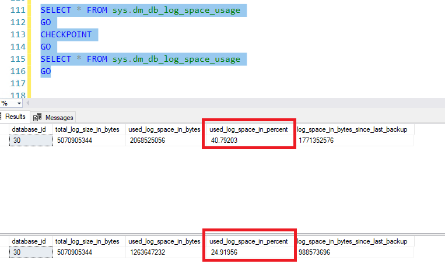Click cell value 2068525056
The height and width of the screenshot is (271, 445).
point(148,140)
